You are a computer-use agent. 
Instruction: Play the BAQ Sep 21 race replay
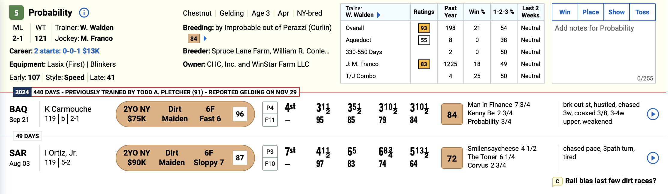point(653,114)
